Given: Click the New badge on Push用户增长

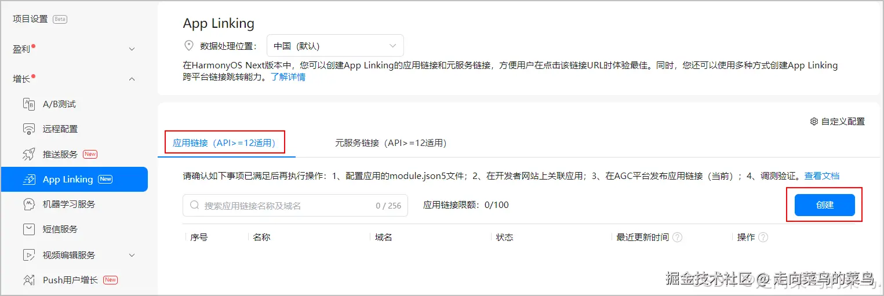Looking at the screenshot, I should click(110, 280).
